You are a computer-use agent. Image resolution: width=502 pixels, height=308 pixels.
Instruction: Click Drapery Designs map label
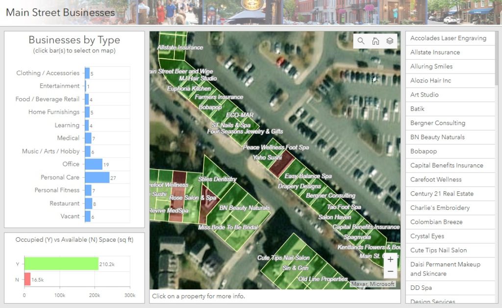pyautogui.click(x=300, y=186)
